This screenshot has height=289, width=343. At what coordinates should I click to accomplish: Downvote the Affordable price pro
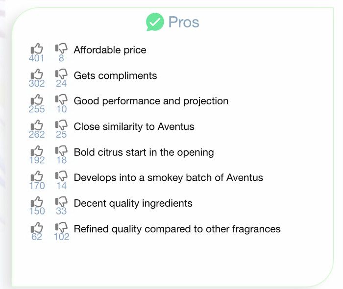coord(61,48)
